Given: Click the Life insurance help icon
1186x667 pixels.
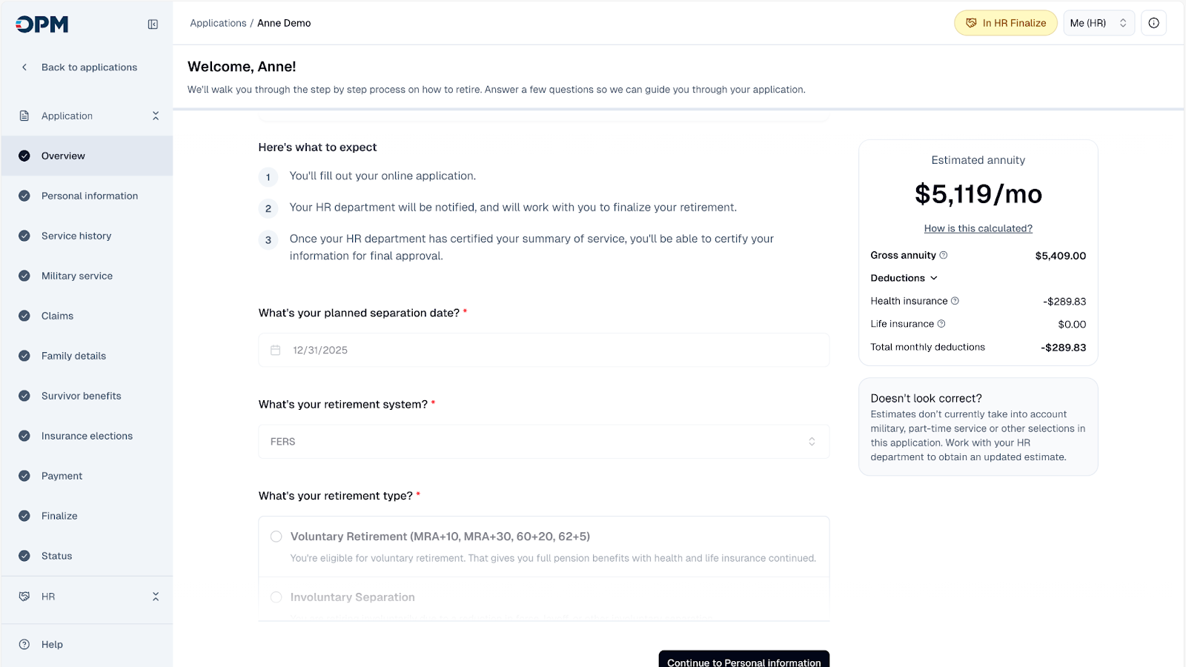Looking at the screenshot, I should coord(941,324).
